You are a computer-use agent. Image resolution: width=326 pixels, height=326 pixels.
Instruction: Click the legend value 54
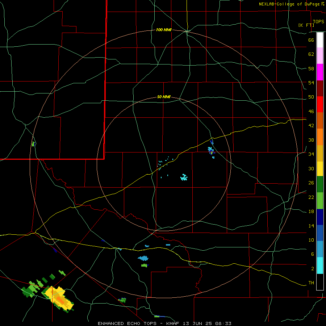point(311,83)
